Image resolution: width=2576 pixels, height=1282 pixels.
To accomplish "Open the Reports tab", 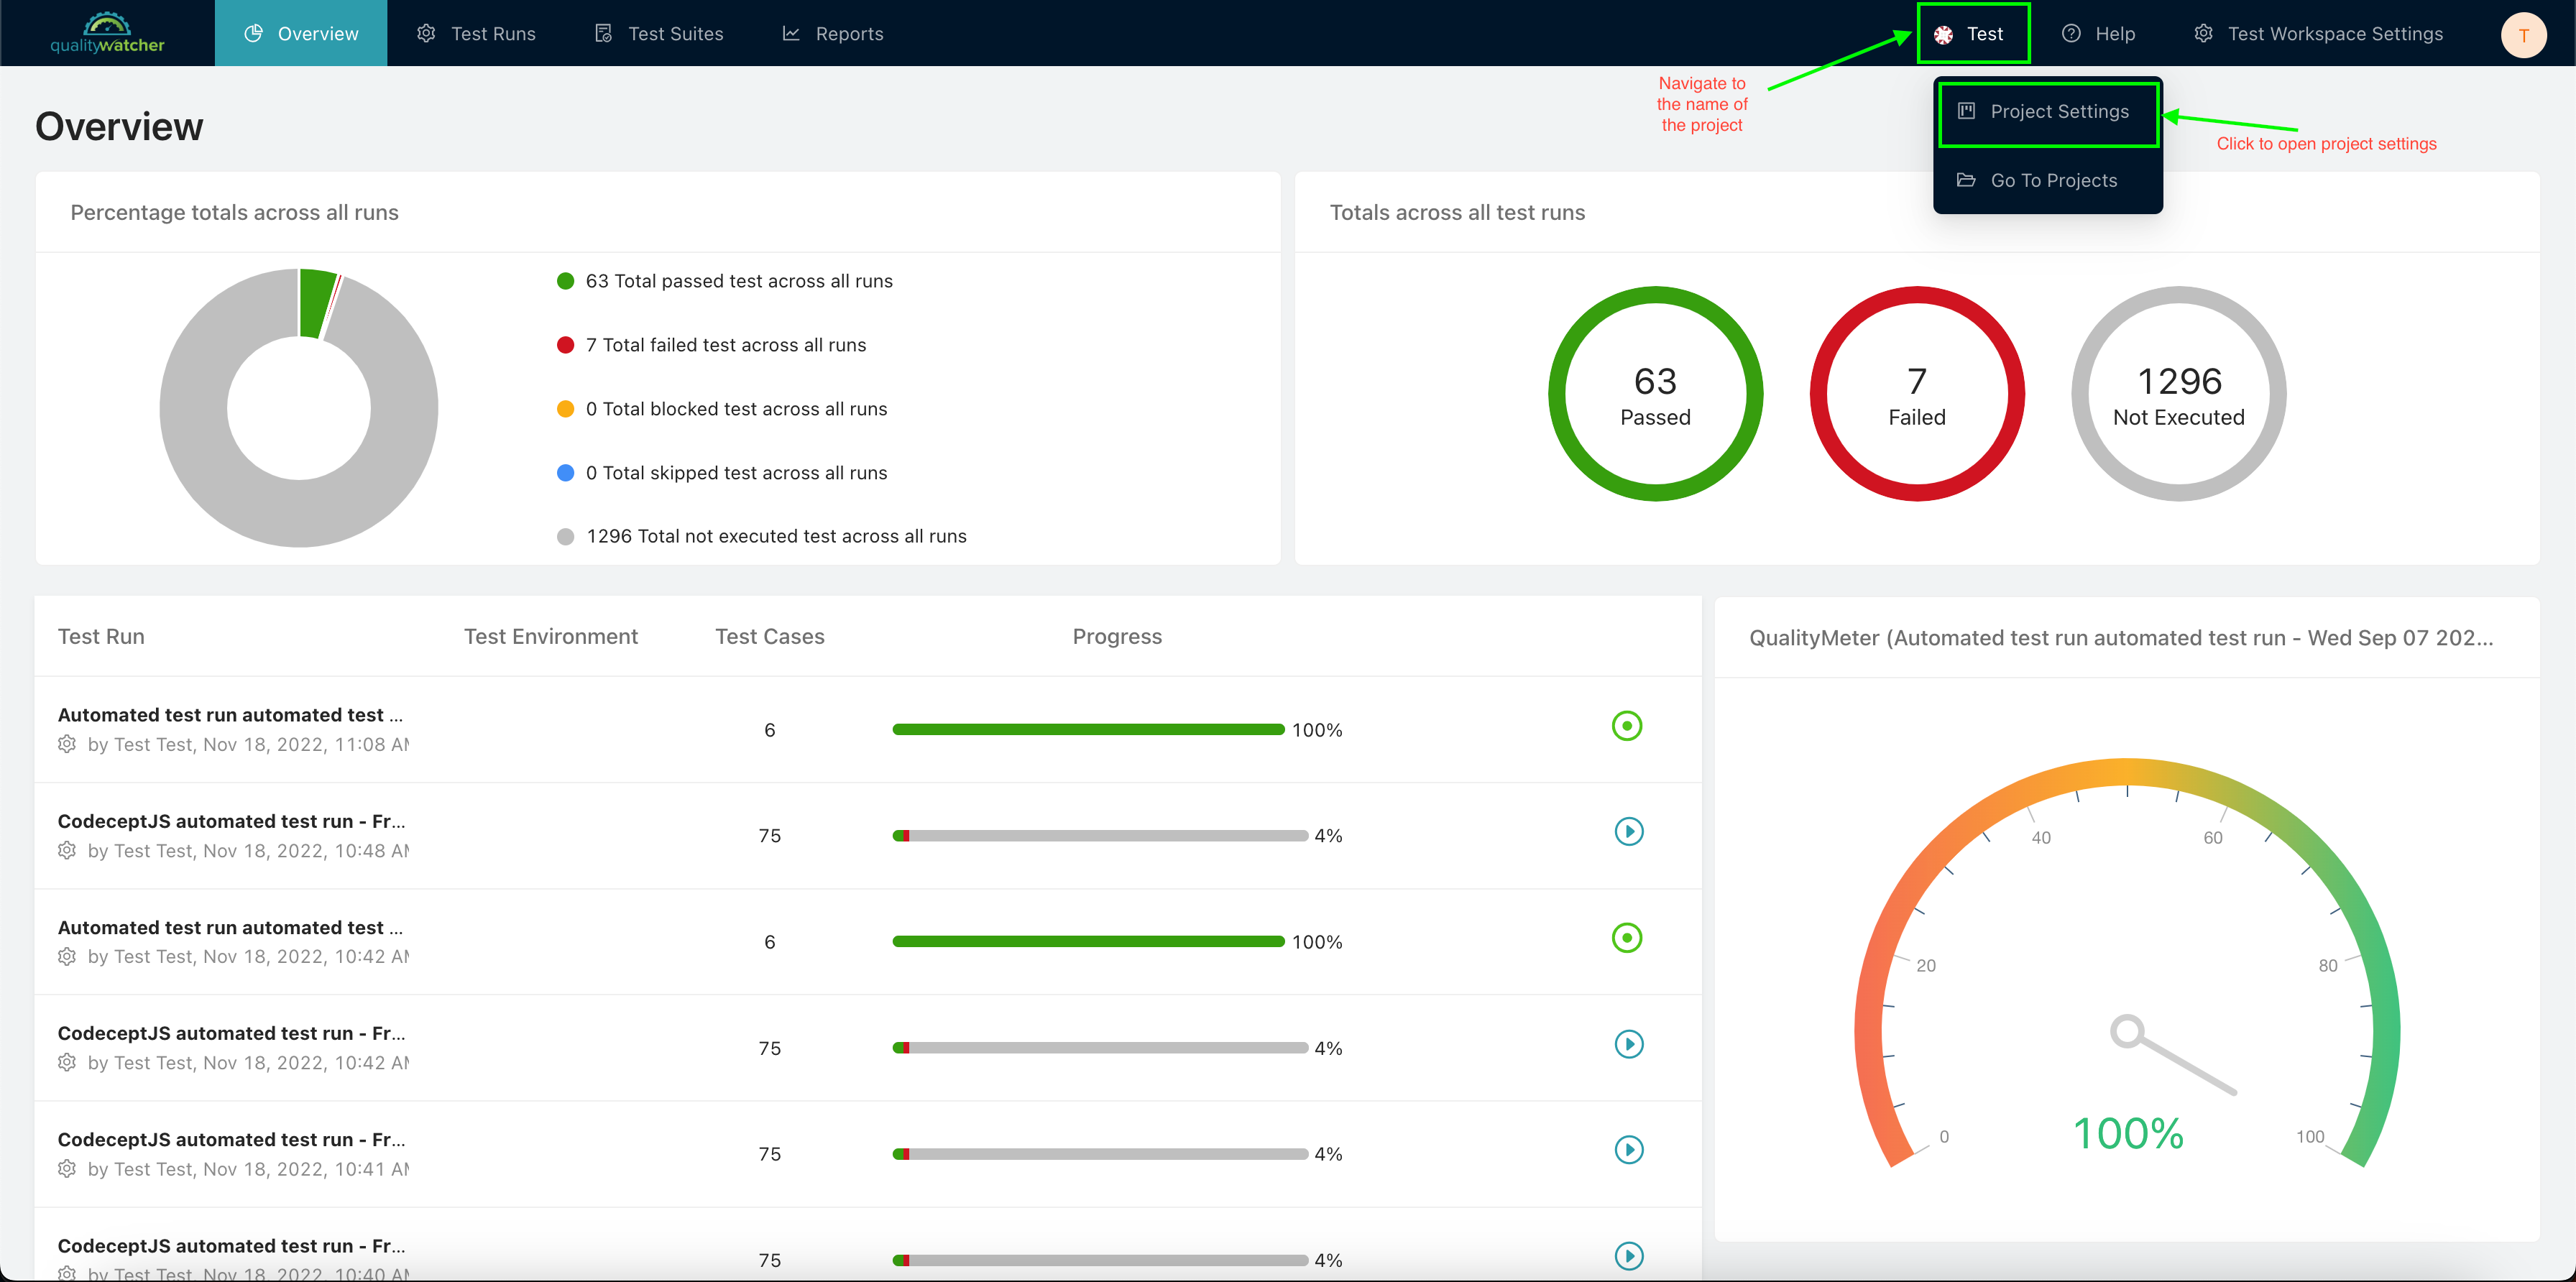I will [832, 33].
